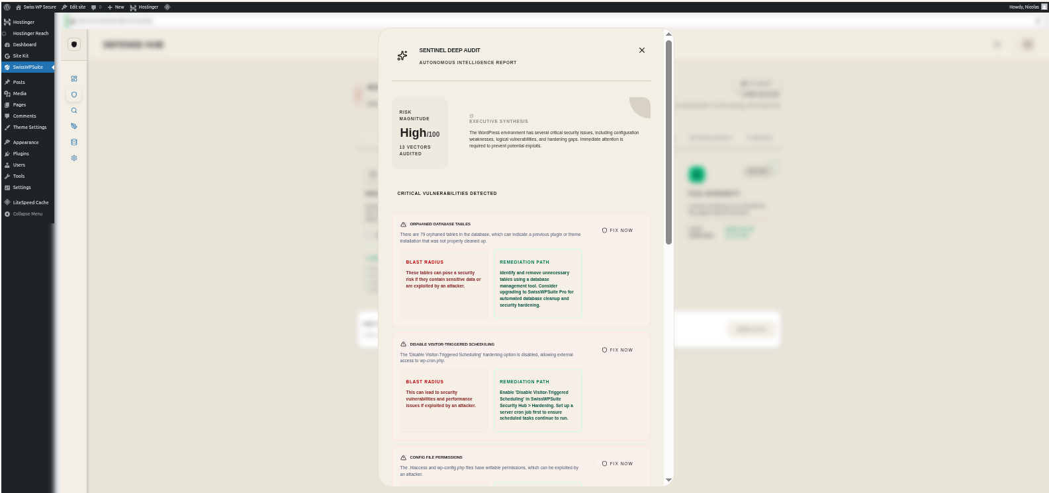Open the New content dropdown in admin bar
The height and width of the screenshot is (493, 1049).
point(116,7)
